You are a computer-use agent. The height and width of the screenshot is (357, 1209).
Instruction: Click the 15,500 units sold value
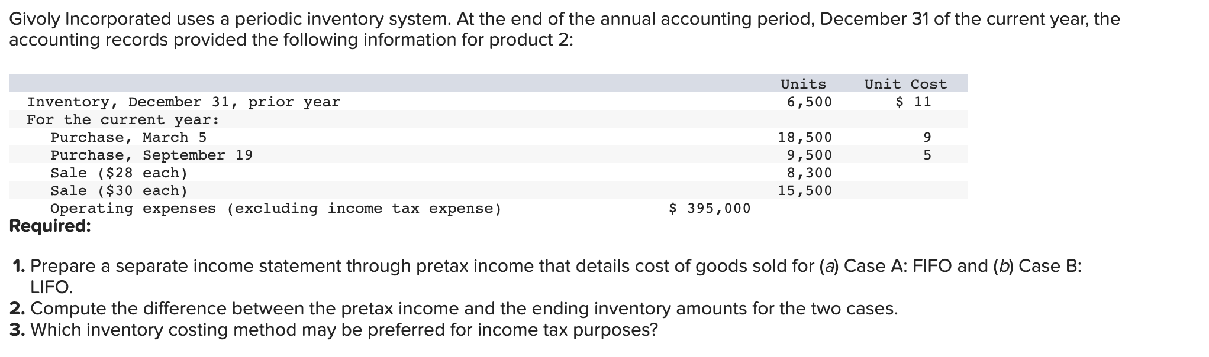[x=805, y=190]
